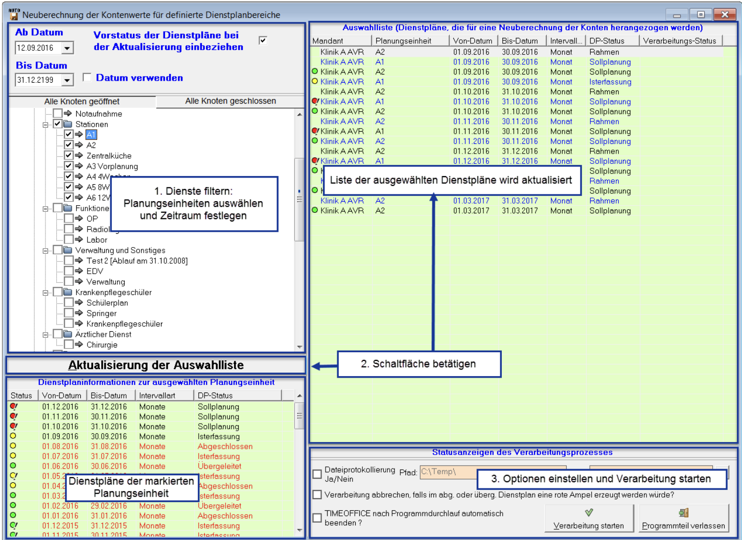
Task: Enable Dateiprotokollierung Ja/Nein checkbox
Action: pyautogui.click(x=317, y=474)
